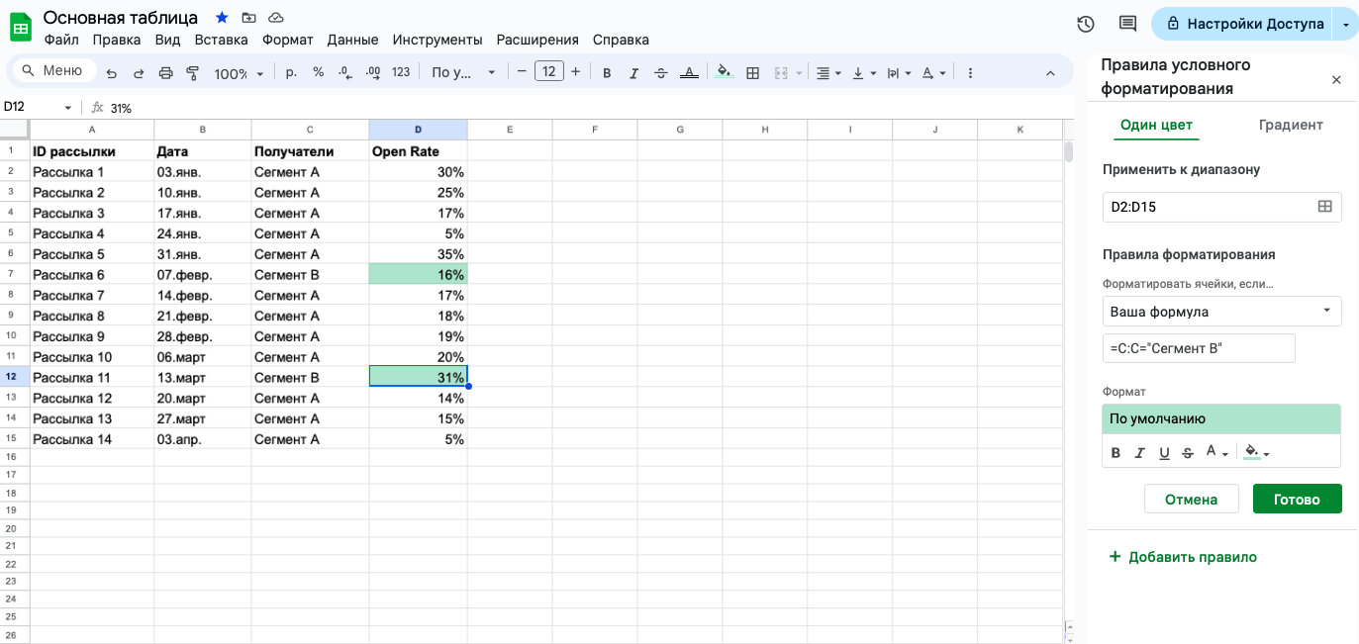Open rule fill color picker
Viewport: 1359px width, 644px height.
1256,453
